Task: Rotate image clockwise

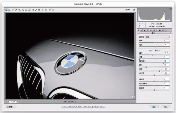Action: [53, 10]
